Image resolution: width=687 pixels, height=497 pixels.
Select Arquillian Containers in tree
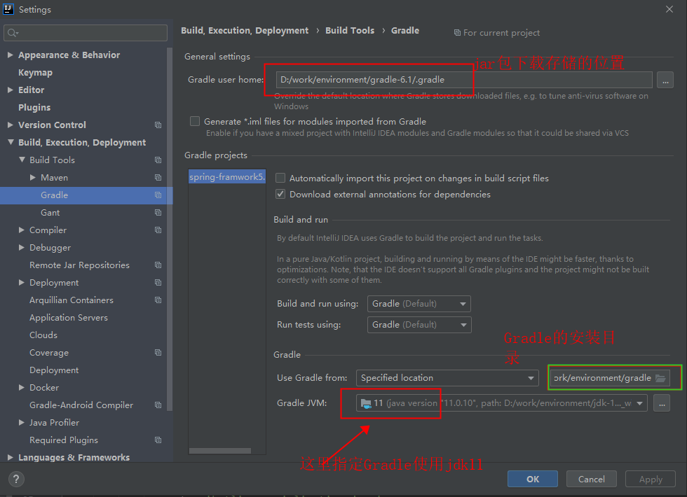coord(71,300)
